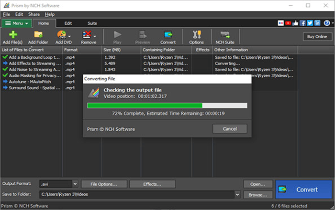Click the YouTube share icon
The height and width of the screenshot is (210, 335).
pos(288,23)
